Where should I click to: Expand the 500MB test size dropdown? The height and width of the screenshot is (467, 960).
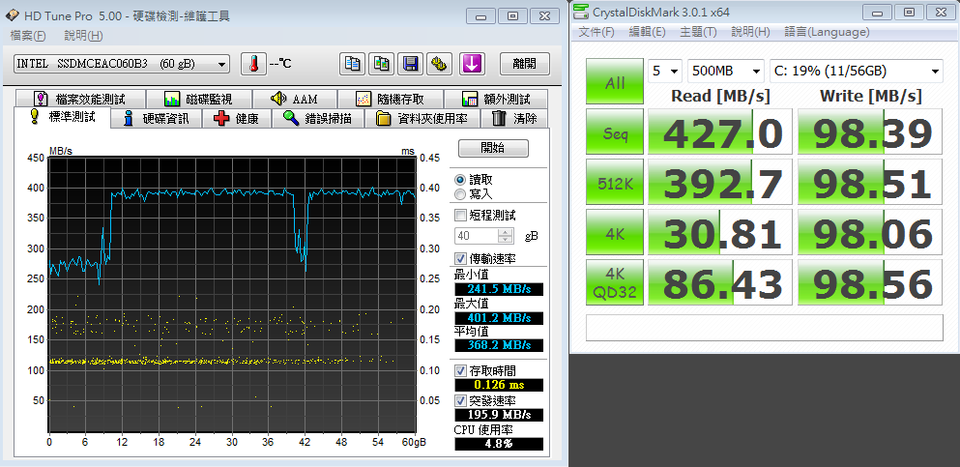tap(728, 72)
